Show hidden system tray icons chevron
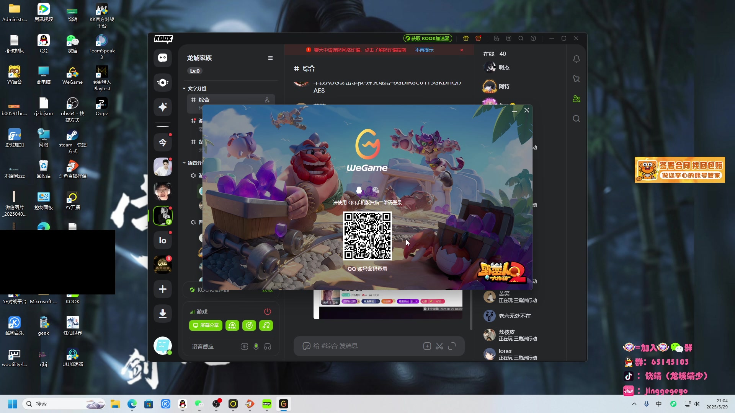 pyautogui.click(x=634, y=404)
